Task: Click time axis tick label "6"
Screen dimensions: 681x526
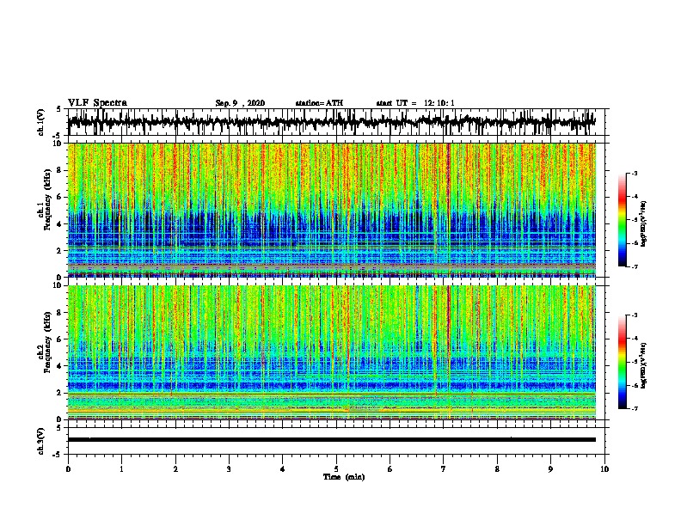Action: 390,469
